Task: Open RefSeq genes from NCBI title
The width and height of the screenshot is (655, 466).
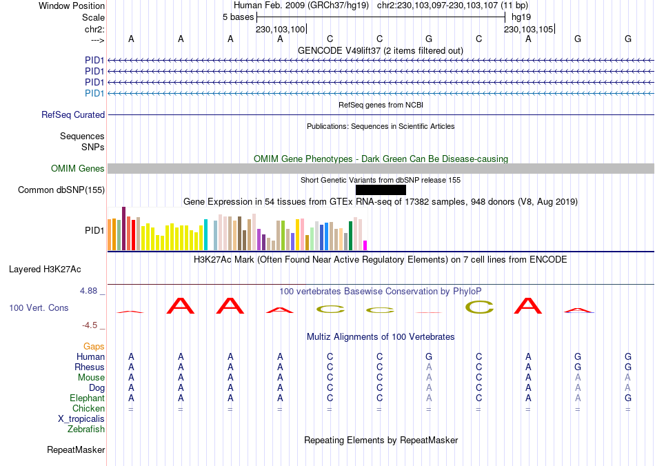Action: pyautogui.click(x=381, y=105)
